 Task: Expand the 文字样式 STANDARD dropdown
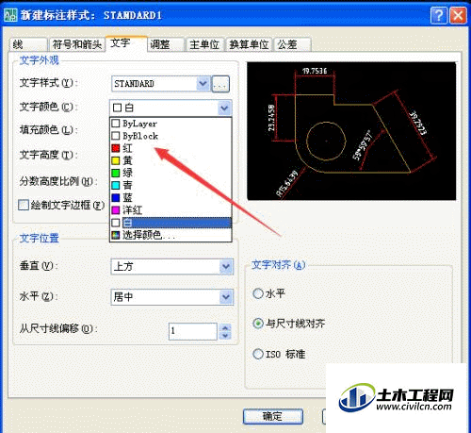coord(203,84)
